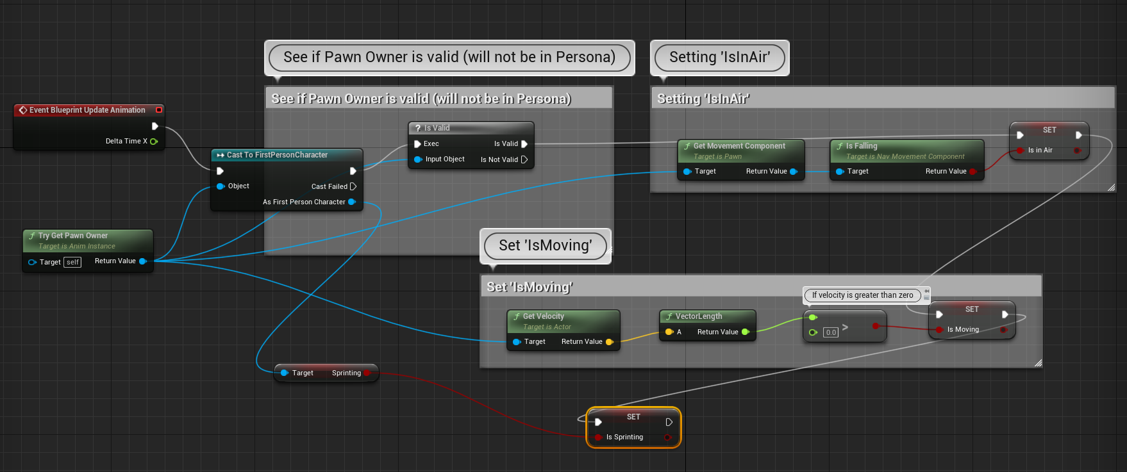Viewport: 1127px width, 472px height.
Task: Select the Set 'IsMoving' comment box title bar
Action: [761, 286]
